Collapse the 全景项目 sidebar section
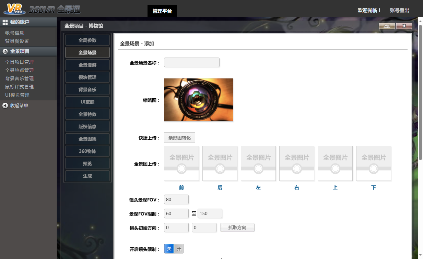The width and height of the screenshot is (423, 259). click(x=28, y=51)
